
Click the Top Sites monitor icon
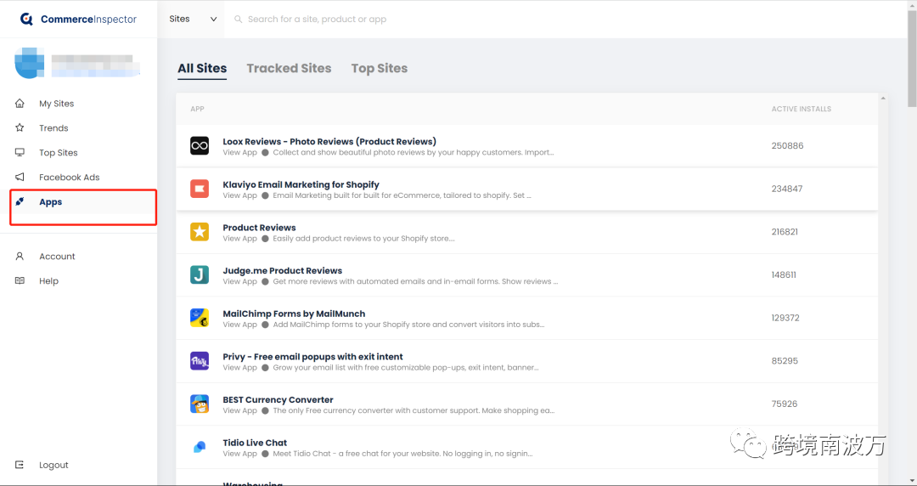coord(20,152)
